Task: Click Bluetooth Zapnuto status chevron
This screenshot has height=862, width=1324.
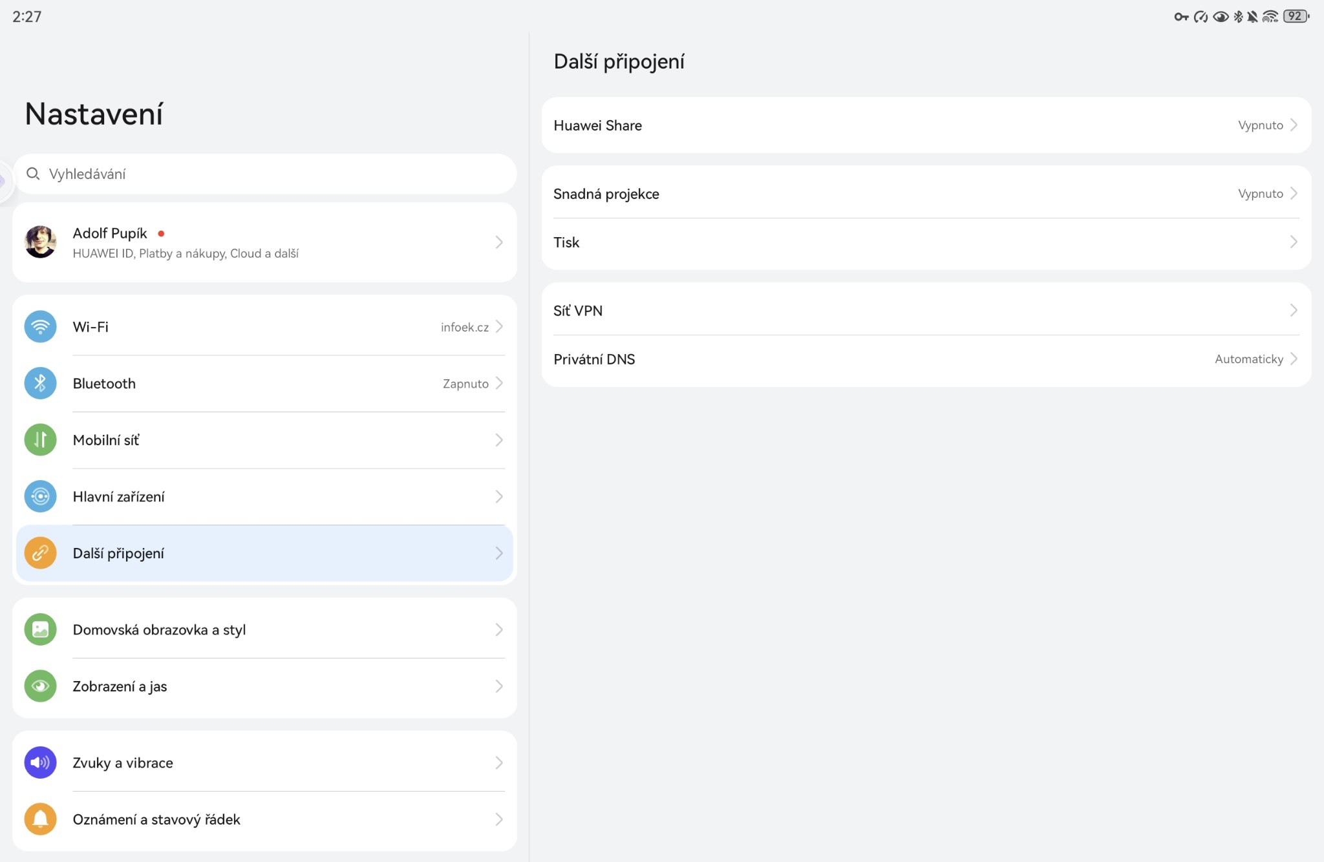Action: pos(499,383)
